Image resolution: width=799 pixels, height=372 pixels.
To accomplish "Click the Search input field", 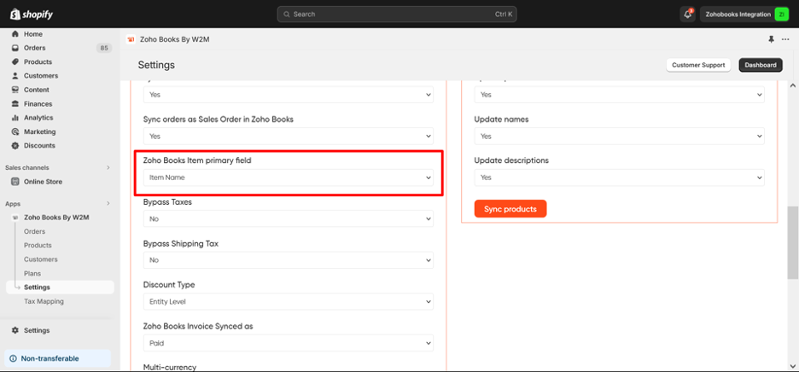I will (x=397, y=15).
